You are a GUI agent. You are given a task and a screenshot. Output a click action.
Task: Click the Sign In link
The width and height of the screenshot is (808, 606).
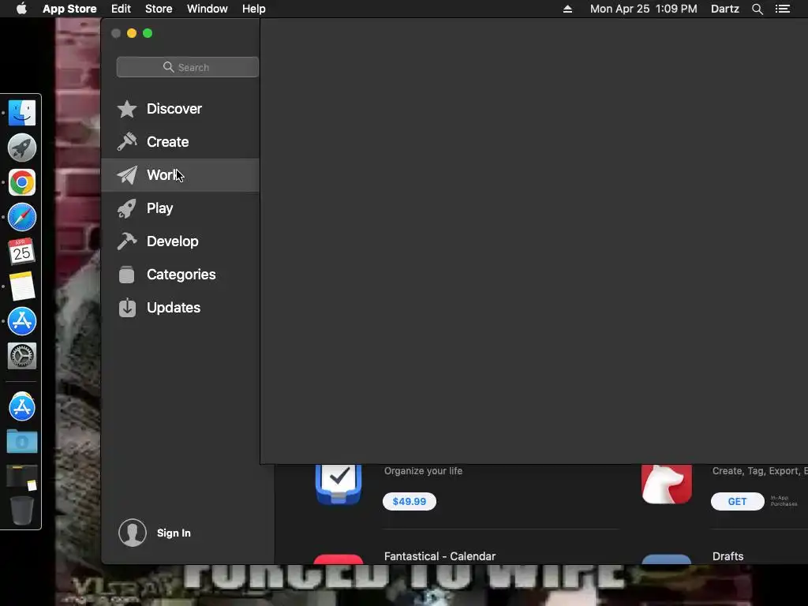pyautogui.click(x=174, y=533)
